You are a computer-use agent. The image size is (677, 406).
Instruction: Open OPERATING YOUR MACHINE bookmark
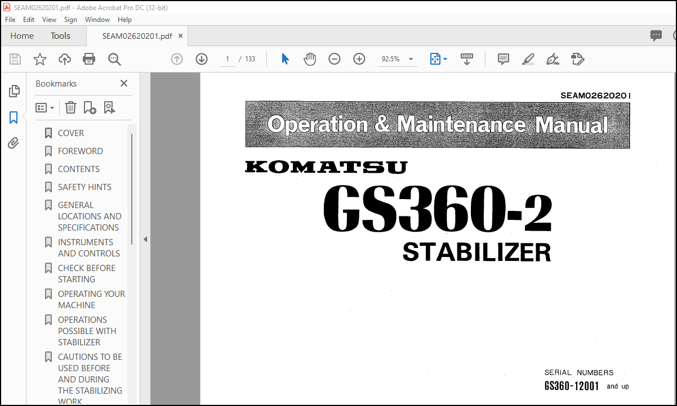click(91, 300)
